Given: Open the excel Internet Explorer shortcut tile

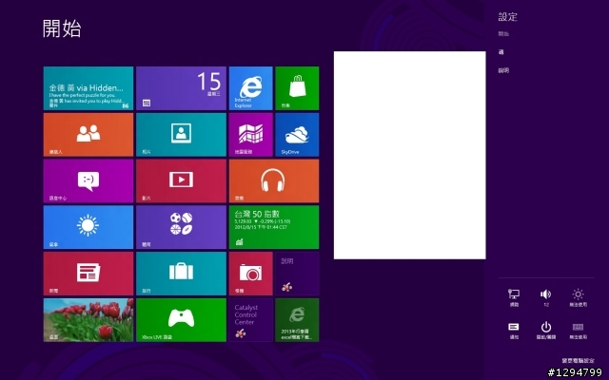Looking at the screenshot, I should 297,320.
